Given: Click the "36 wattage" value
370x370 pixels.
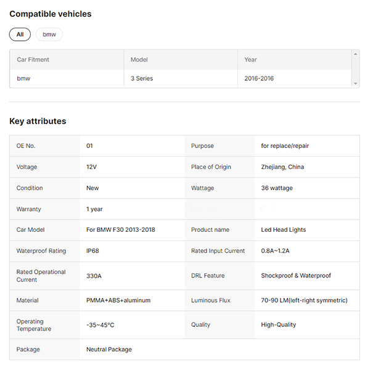Looking at the screenshot, I should [x=277, y=188].
